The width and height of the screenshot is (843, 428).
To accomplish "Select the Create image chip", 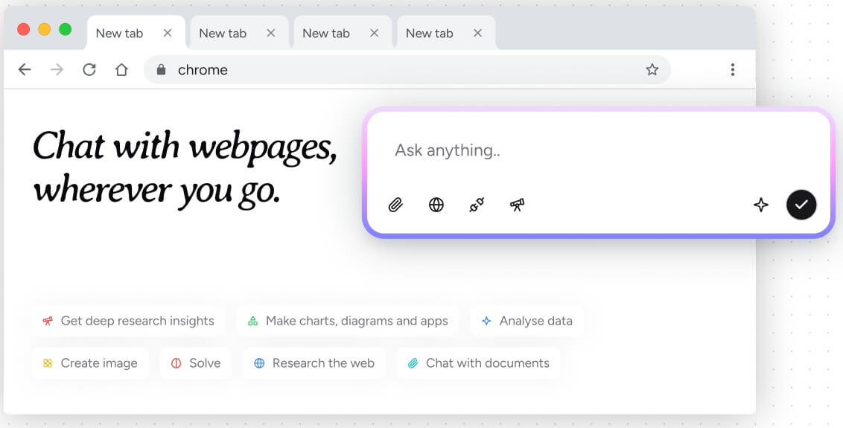I will click(90, 363).
